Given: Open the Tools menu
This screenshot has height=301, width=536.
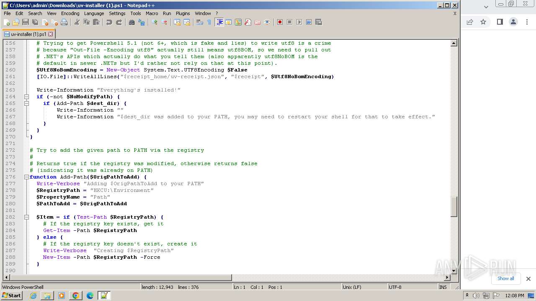Looking at the screenshot, I should click(136, 13).
